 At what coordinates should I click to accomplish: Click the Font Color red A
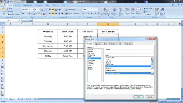(44, 14)
